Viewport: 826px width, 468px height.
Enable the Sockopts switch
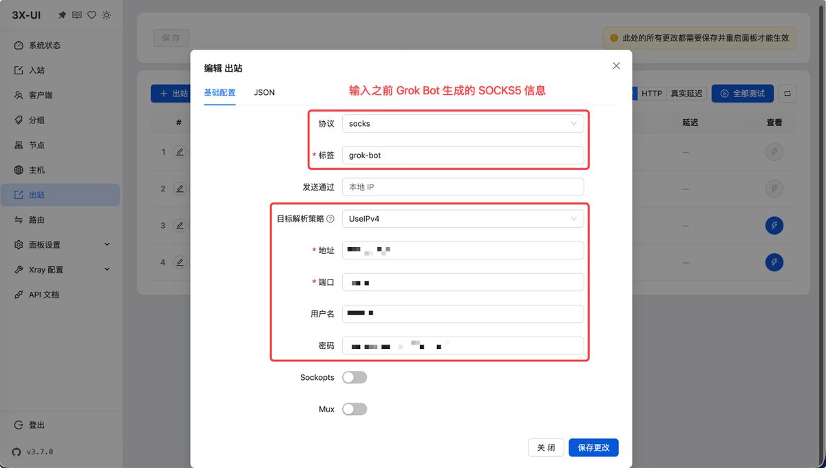coord(354,377)
